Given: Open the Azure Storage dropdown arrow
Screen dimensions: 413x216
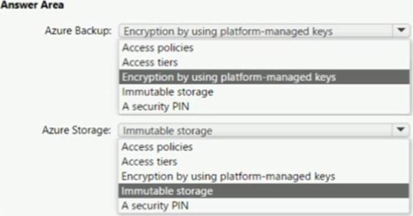Looking at the screenshot, I should (401, 130).
